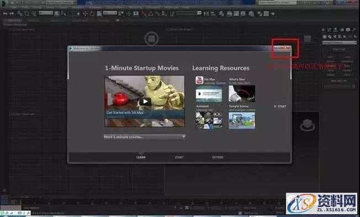360x217 pixels.
Task: Click the ViewCube in top-right viewport
Action: 308,39
